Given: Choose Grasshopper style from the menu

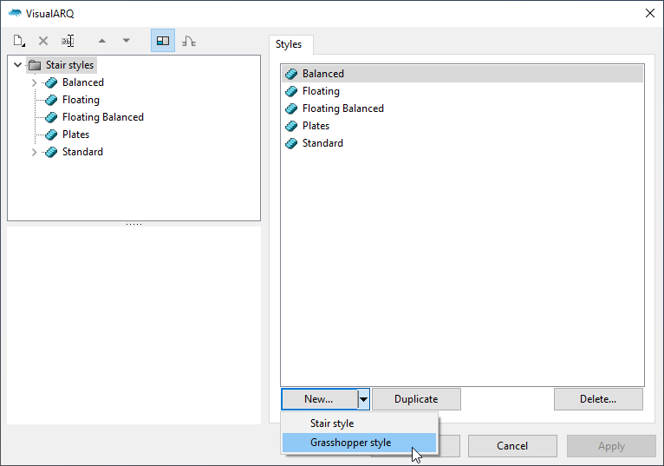Looking at the screenshot, I should tap(350, 443).
